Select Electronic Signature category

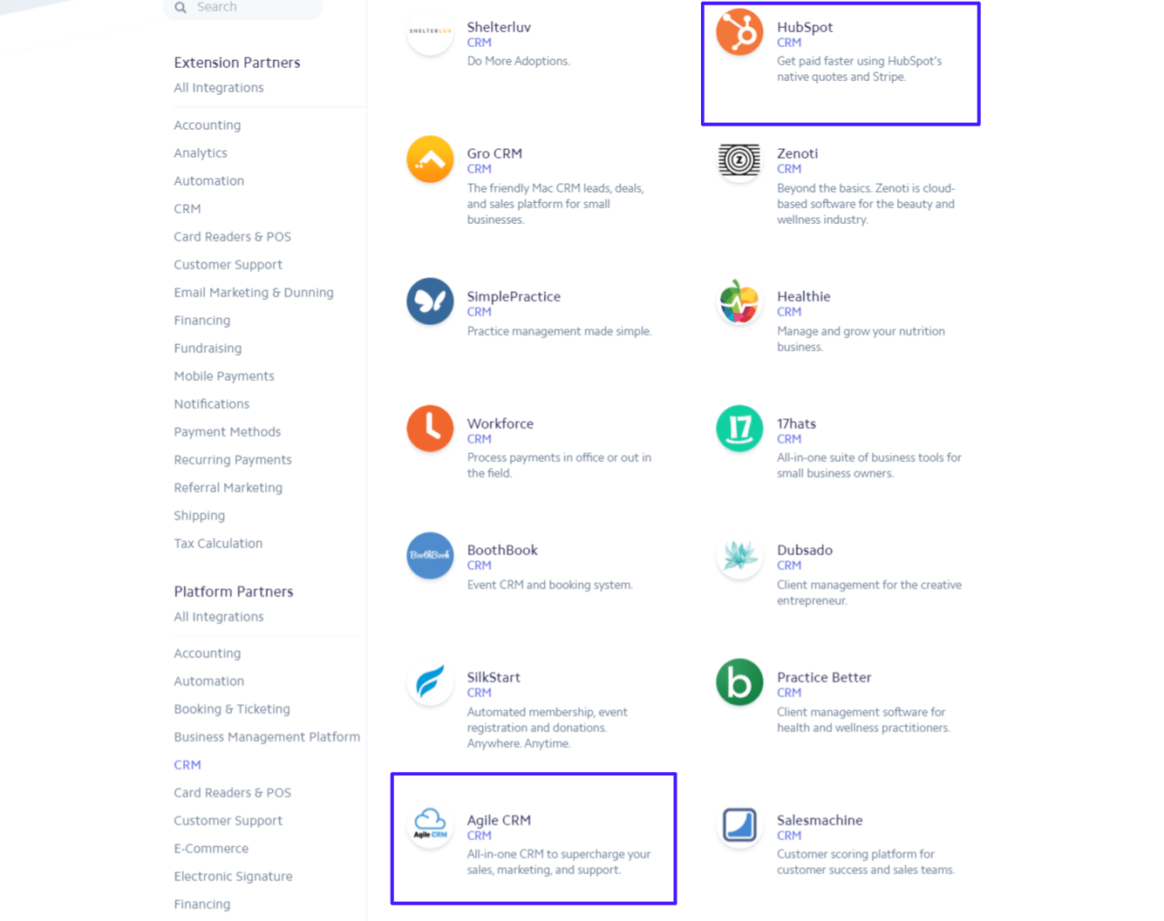pyautogui.click(x=234, y=877)
